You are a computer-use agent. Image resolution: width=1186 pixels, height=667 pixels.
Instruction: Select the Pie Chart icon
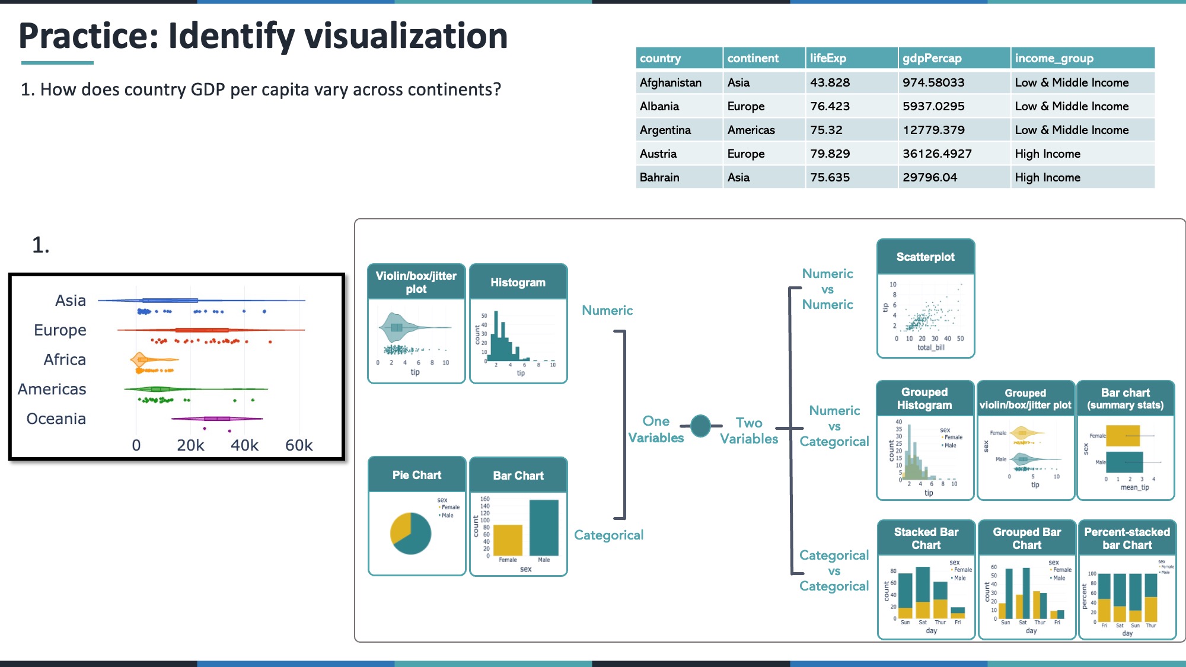click(416, 518)
